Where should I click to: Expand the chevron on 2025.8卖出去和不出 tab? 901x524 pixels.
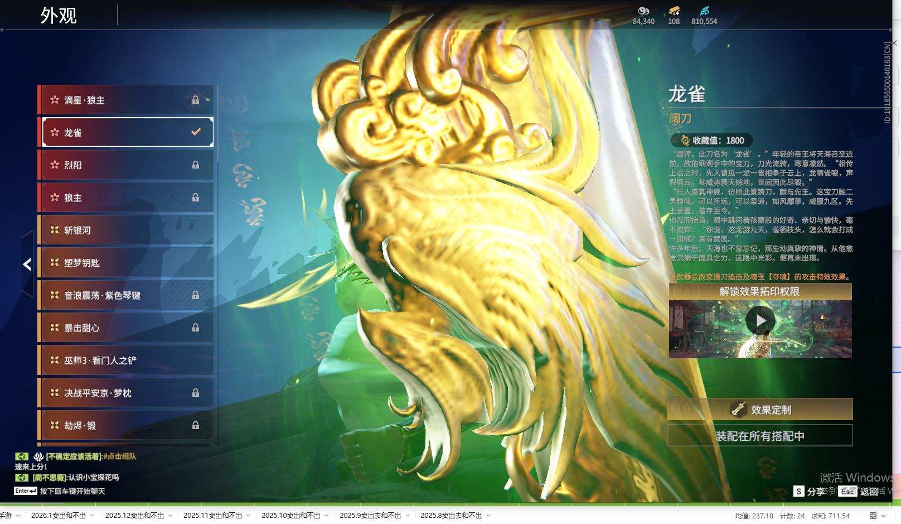point(487,516)
